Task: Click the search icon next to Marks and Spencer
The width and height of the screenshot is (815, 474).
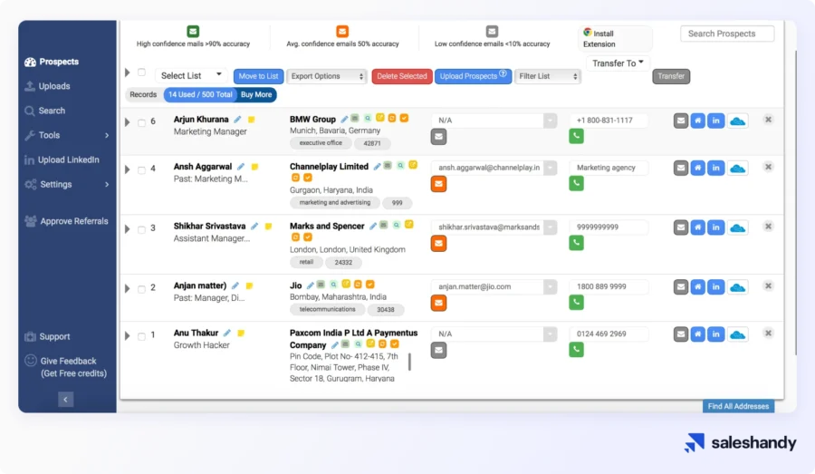Action: [x=396, y=225]
